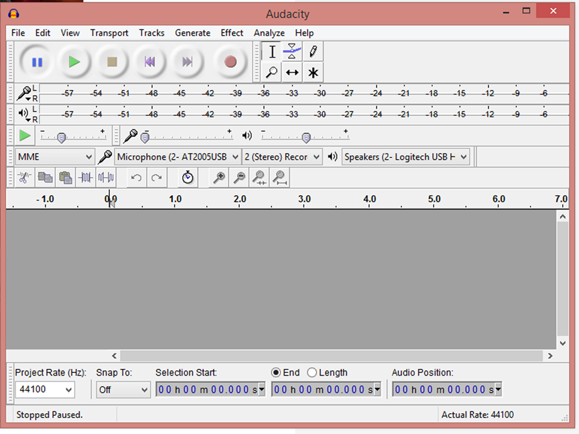Select the Time Shift tool
579x434 pixels.
point(292,72)
